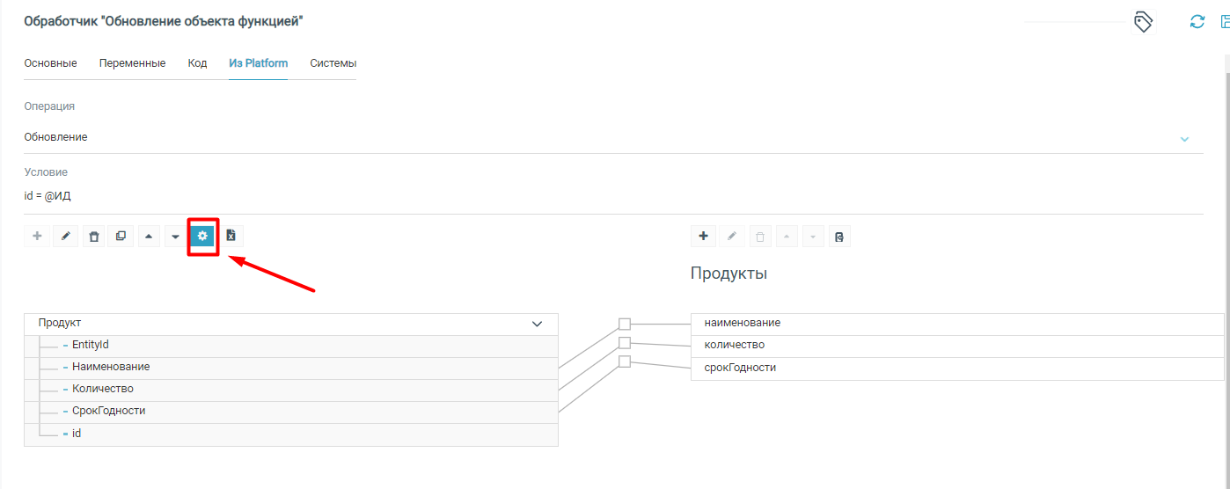Add a field with the right plus icon

click(x=703, y=236)
